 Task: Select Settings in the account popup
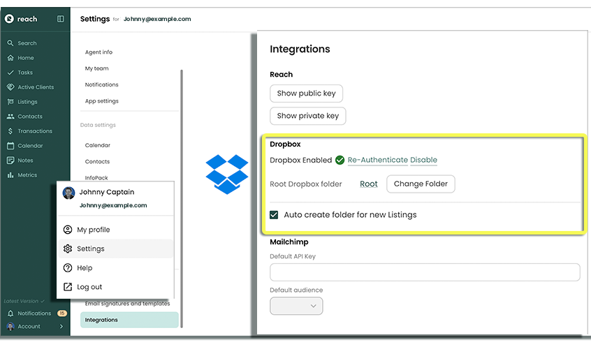tap(90, 248)
